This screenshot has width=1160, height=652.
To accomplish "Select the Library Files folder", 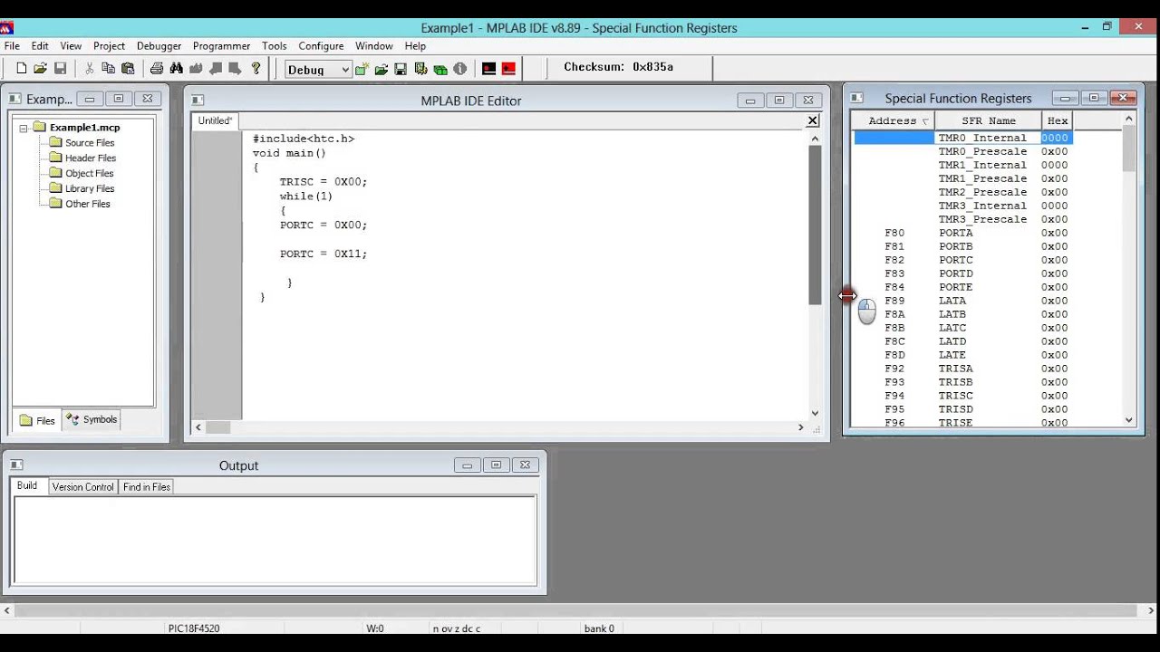I will tap(82, 189).
